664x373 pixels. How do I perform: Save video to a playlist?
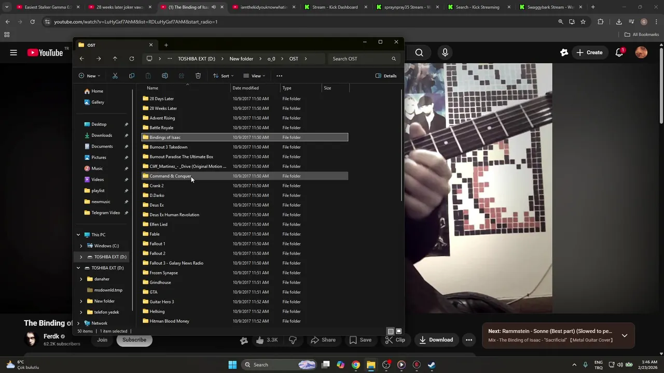point(361,340)
